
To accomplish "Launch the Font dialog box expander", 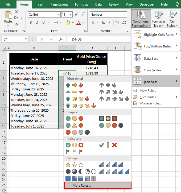I will pyautogui.click(x=85, y=31).
